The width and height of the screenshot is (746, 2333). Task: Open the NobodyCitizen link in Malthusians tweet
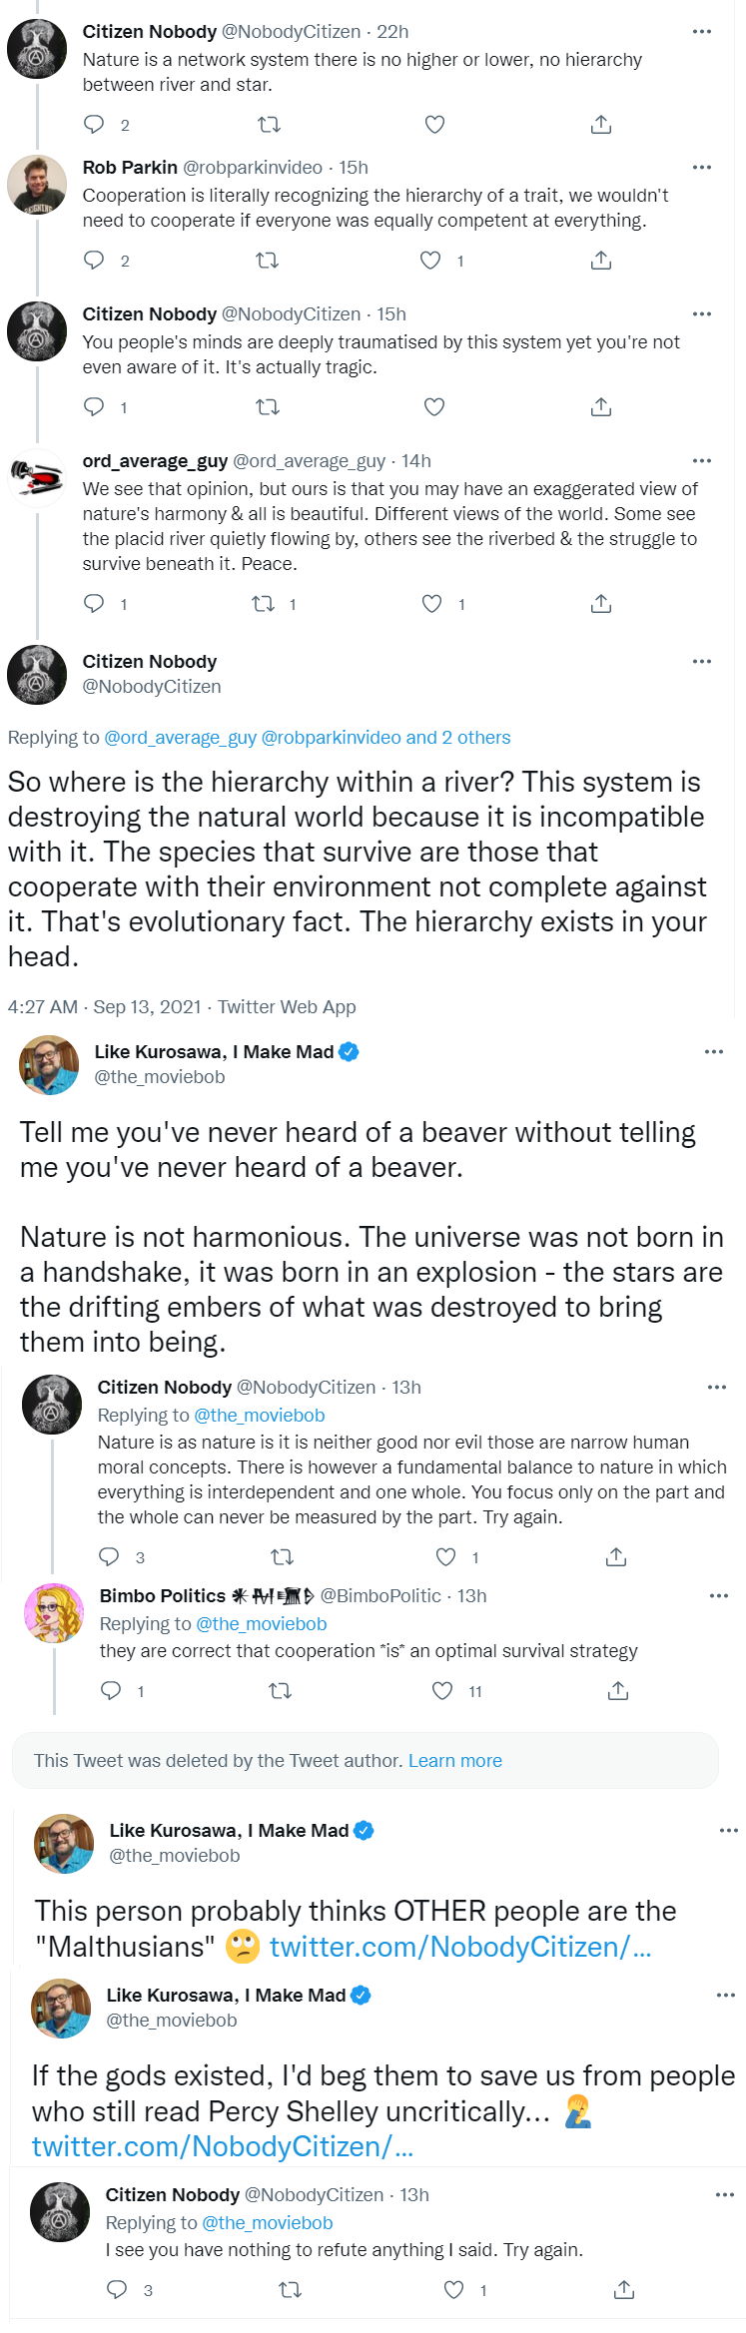click(460, 1946)
